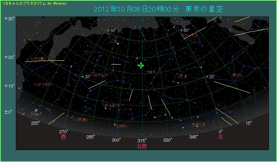Viewport: 277px width, 162px height.
Task: Select the こと constellation label
Action: point(114,41)
